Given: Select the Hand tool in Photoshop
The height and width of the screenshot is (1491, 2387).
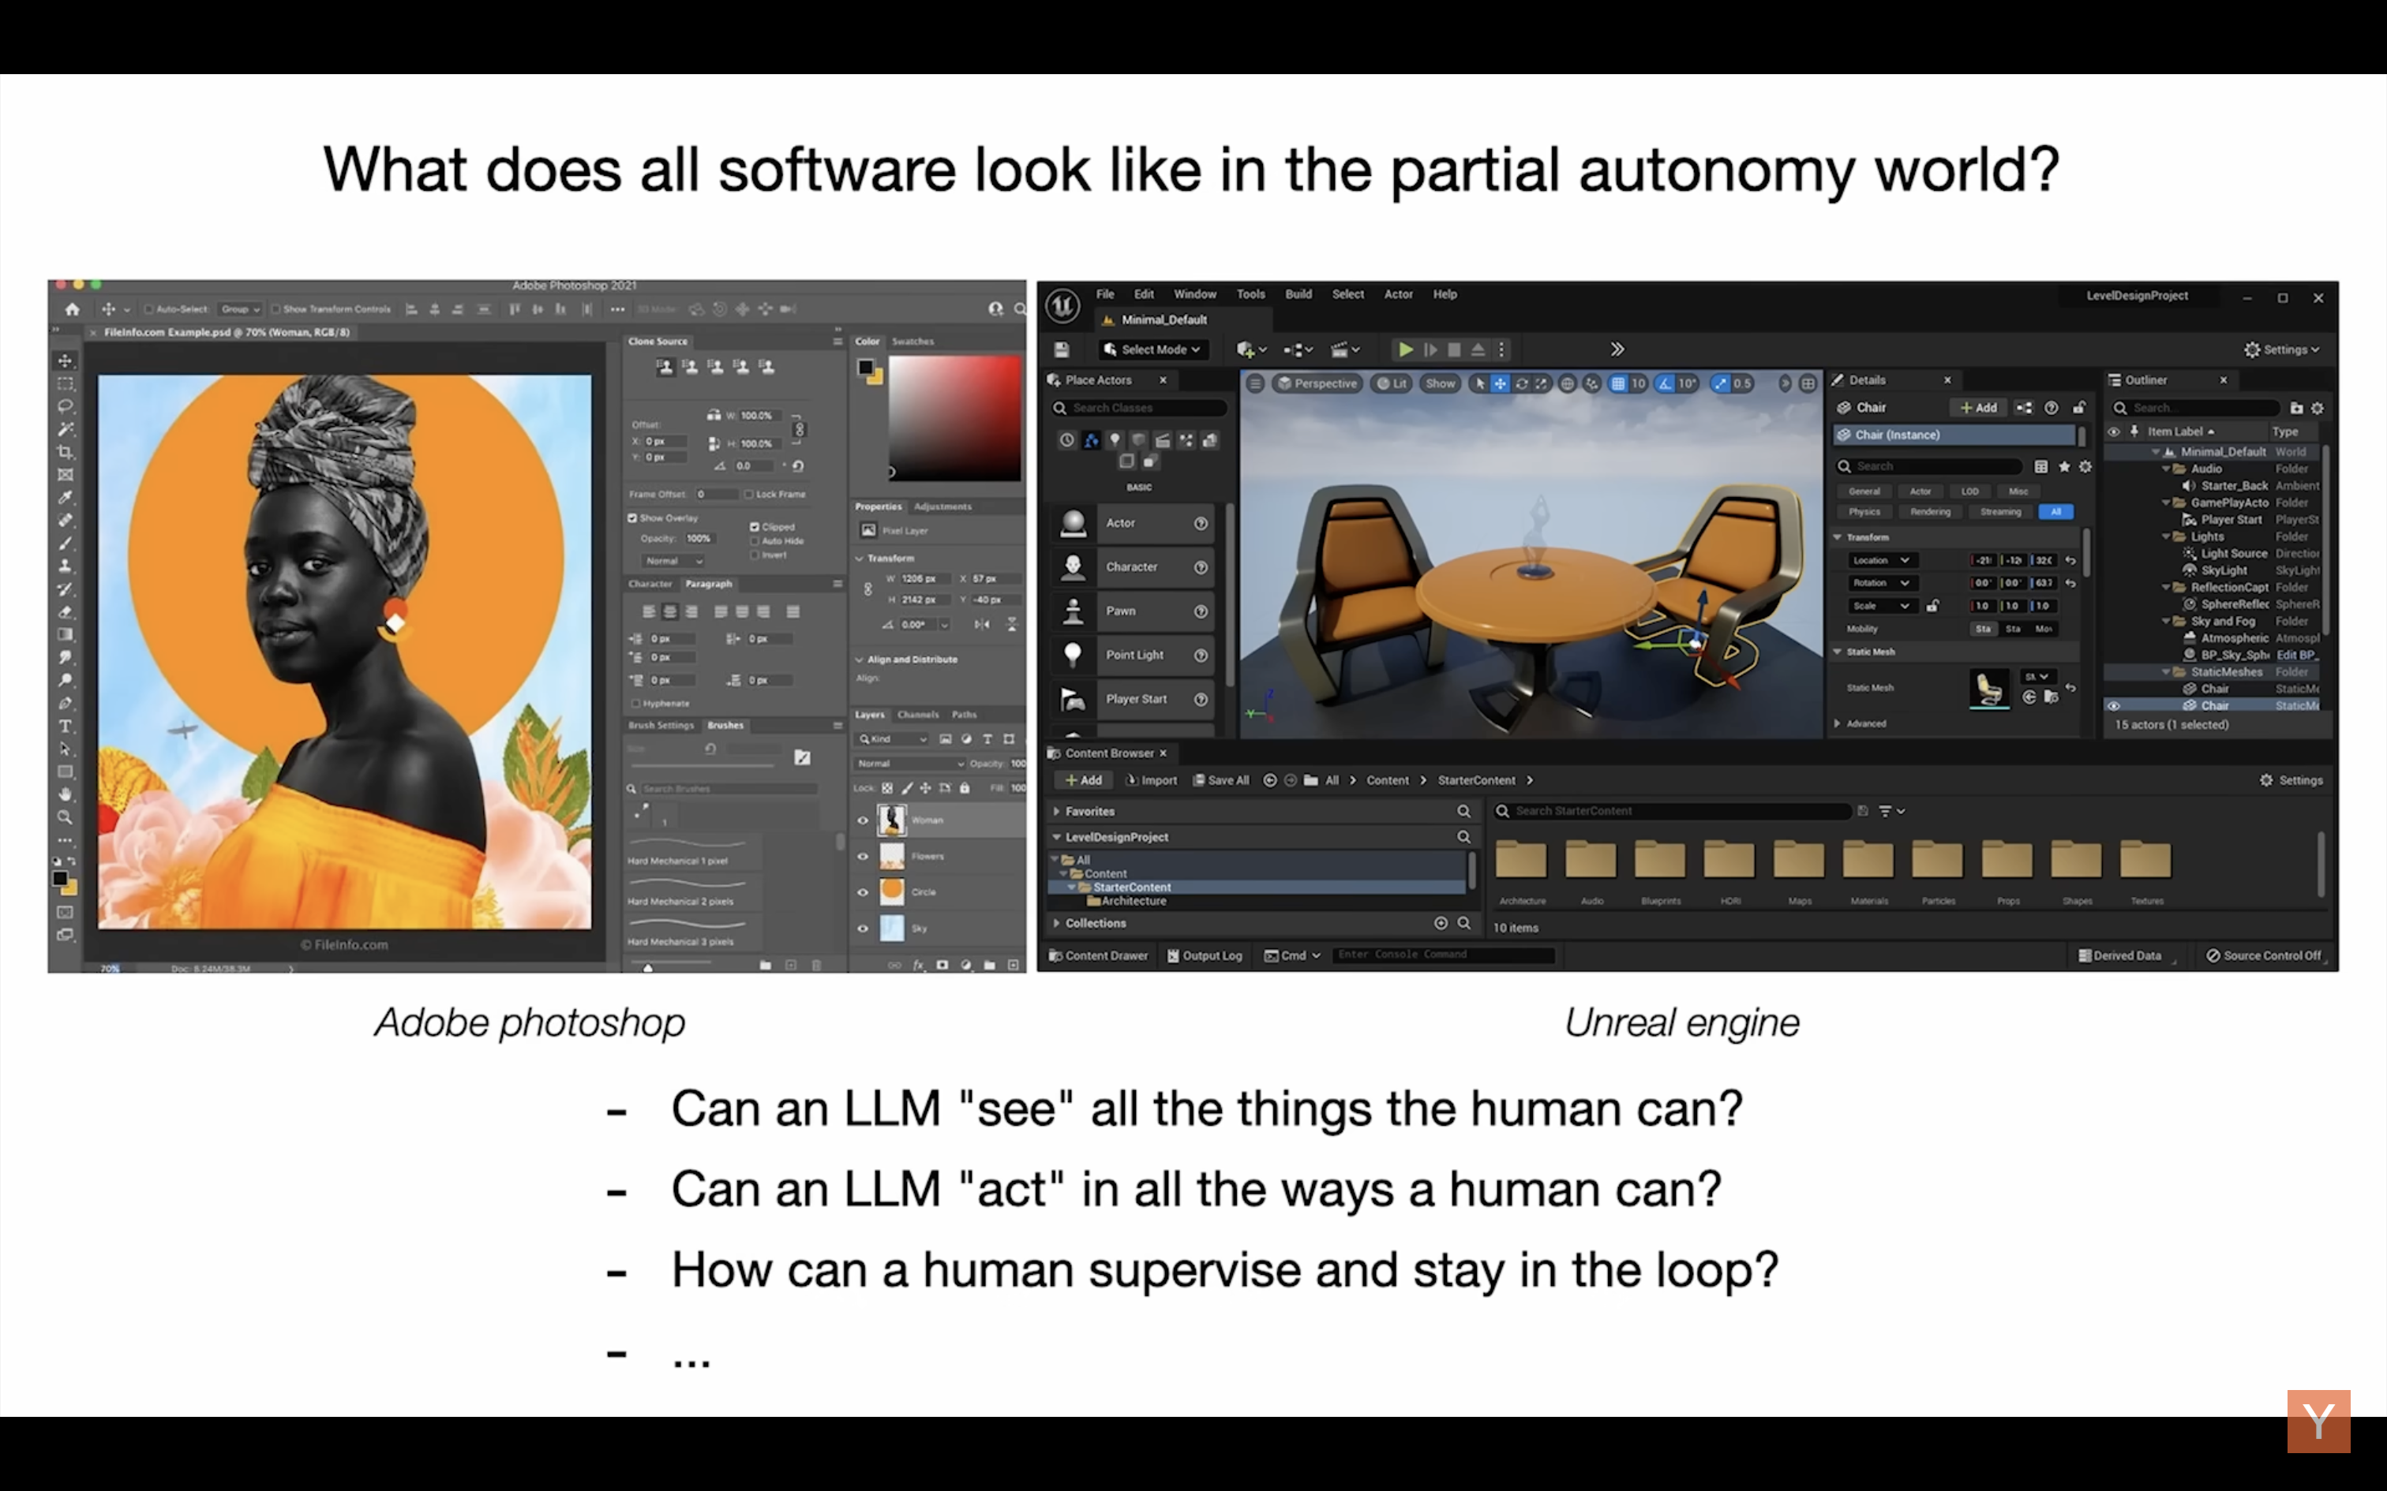Looking at the screenshot, I should [65, 794].
